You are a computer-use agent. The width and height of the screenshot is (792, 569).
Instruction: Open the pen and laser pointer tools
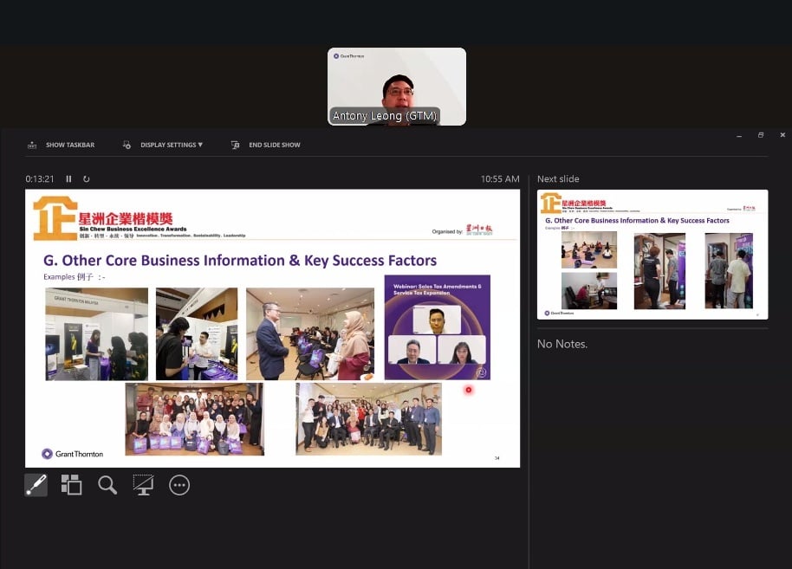[36, 485]
